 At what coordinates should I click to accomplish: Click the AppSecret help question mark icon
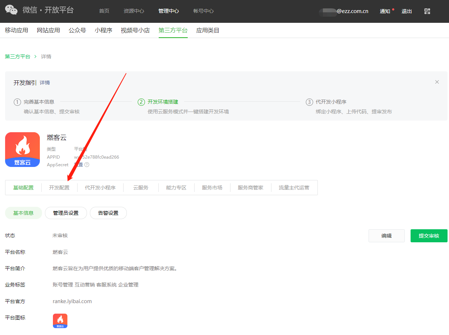(87, 164)
